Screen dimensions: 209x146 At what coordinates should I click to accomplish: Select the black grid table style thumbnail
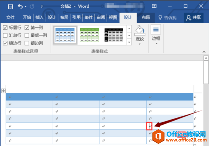coord(114,35)
